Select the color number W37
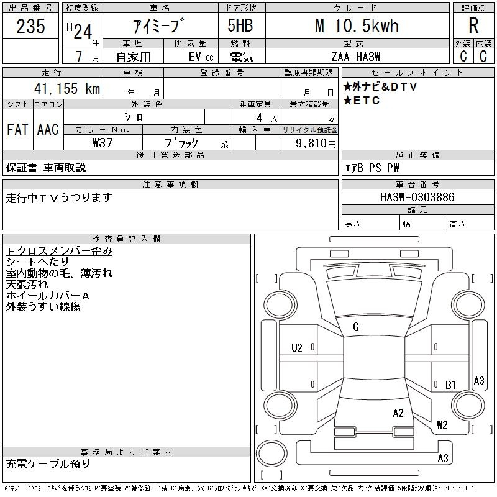The height and width of the screenshot is (497, 497). click(x=103, y=142)
